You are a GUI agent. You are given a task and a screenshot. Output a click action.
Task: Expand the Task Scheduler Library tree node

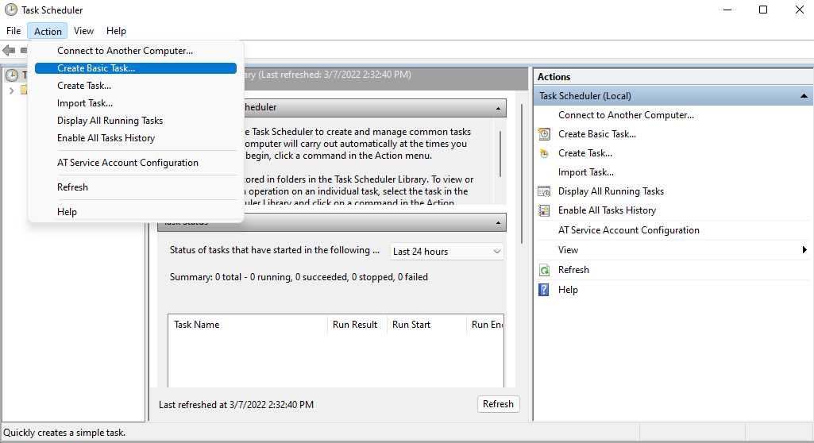pyautogui.click(x=11, y=91)
